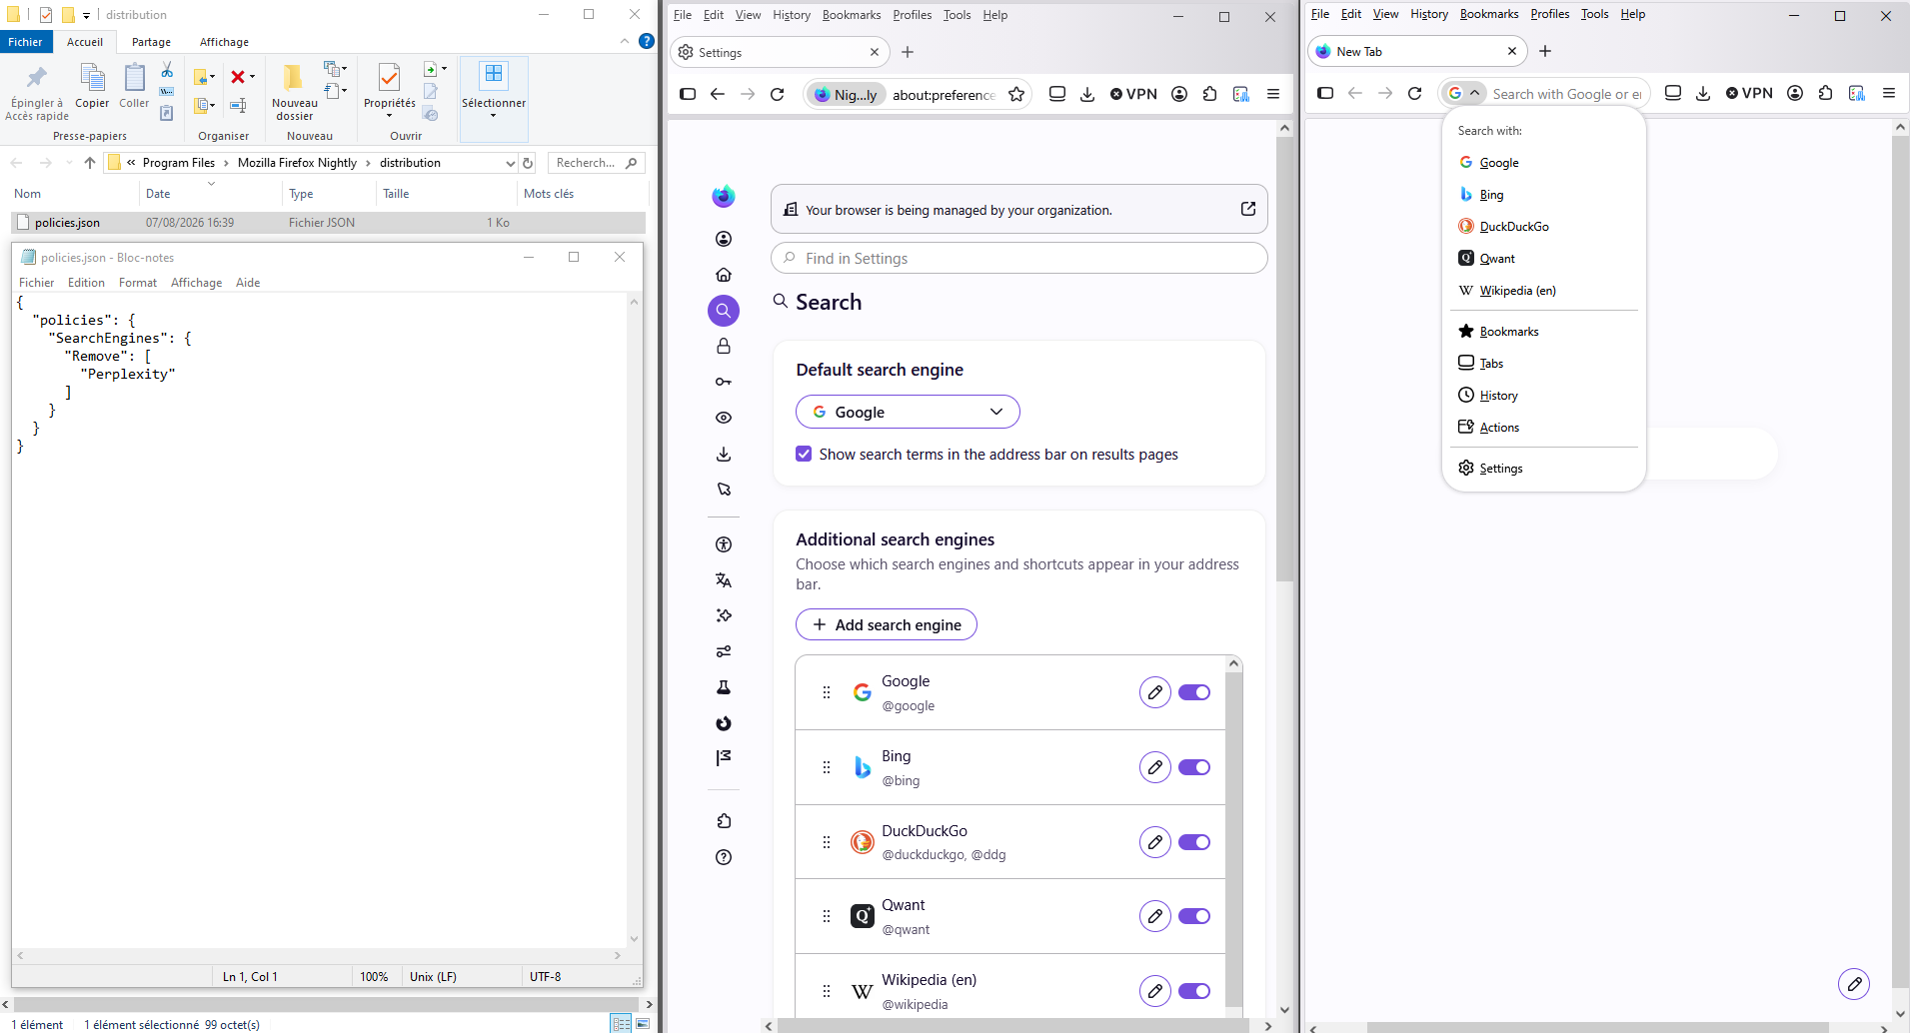Toggle sidebar in New Tab window

(x=1325, y=93)
